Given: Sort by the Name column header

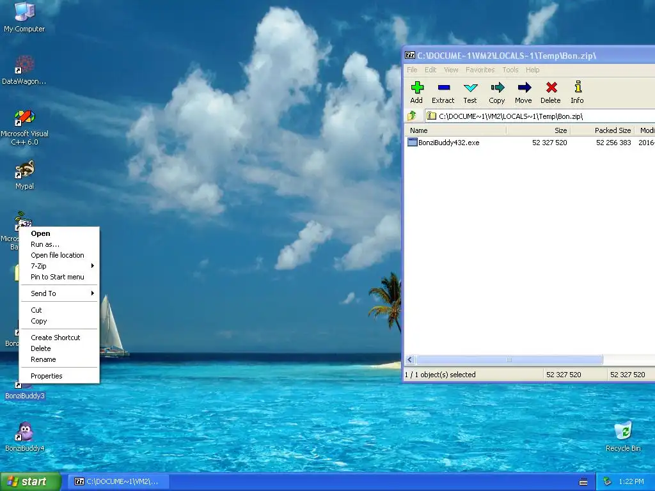Looking at the screenshot, I should pos(455,130).
